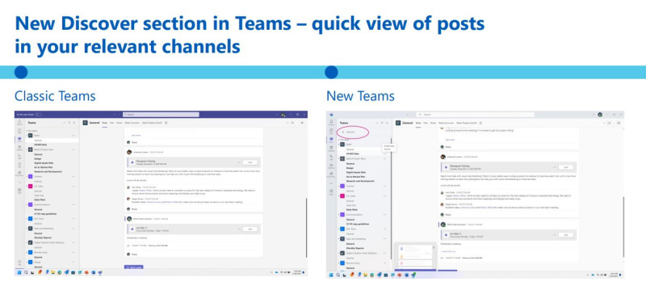Screen dimensions: 646x294
Task: Click the Teams logo in New Teams title bar
Action: [x=331, y=115]
